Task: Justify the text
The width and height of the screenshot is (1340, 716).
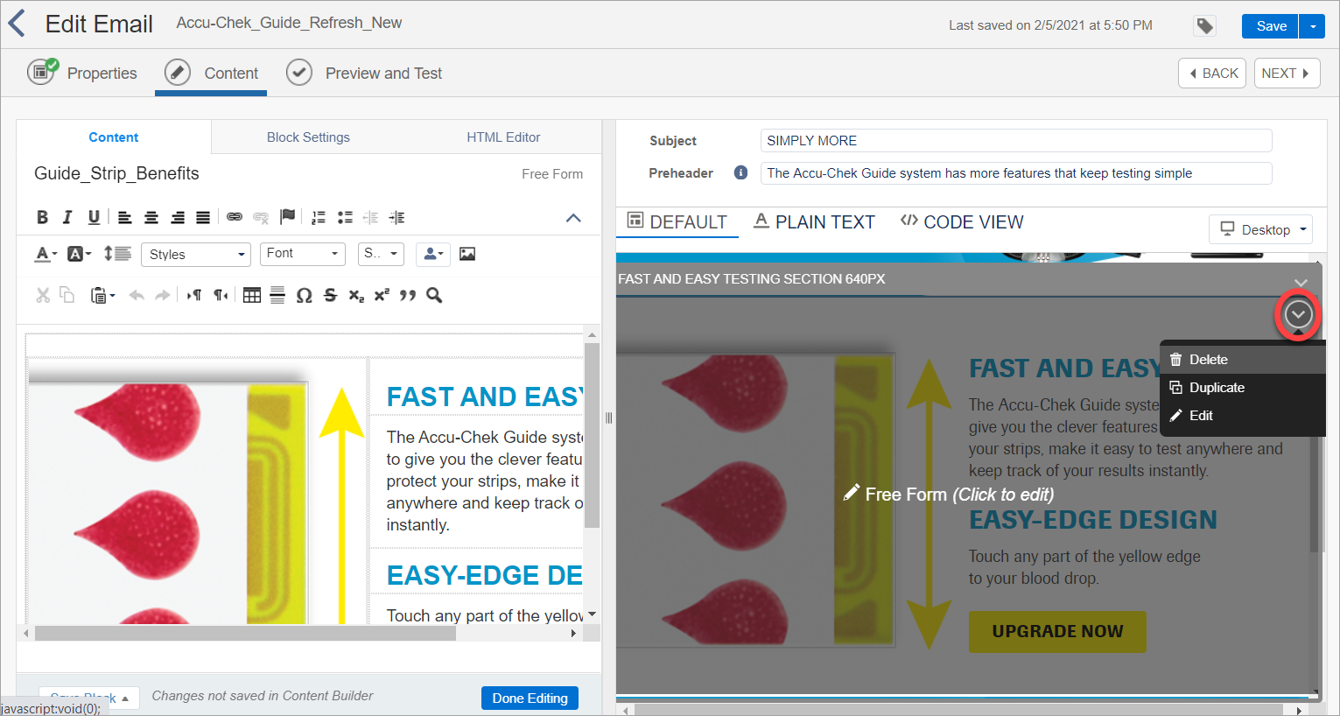Action: pyautogui.click(x=203, y=217)
